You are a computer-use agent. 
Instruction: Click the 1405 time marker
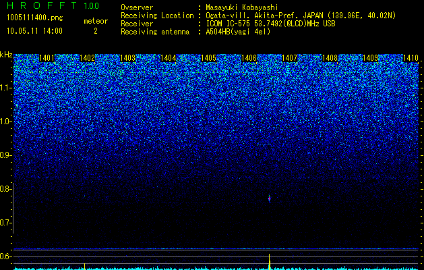coord(209,58)
